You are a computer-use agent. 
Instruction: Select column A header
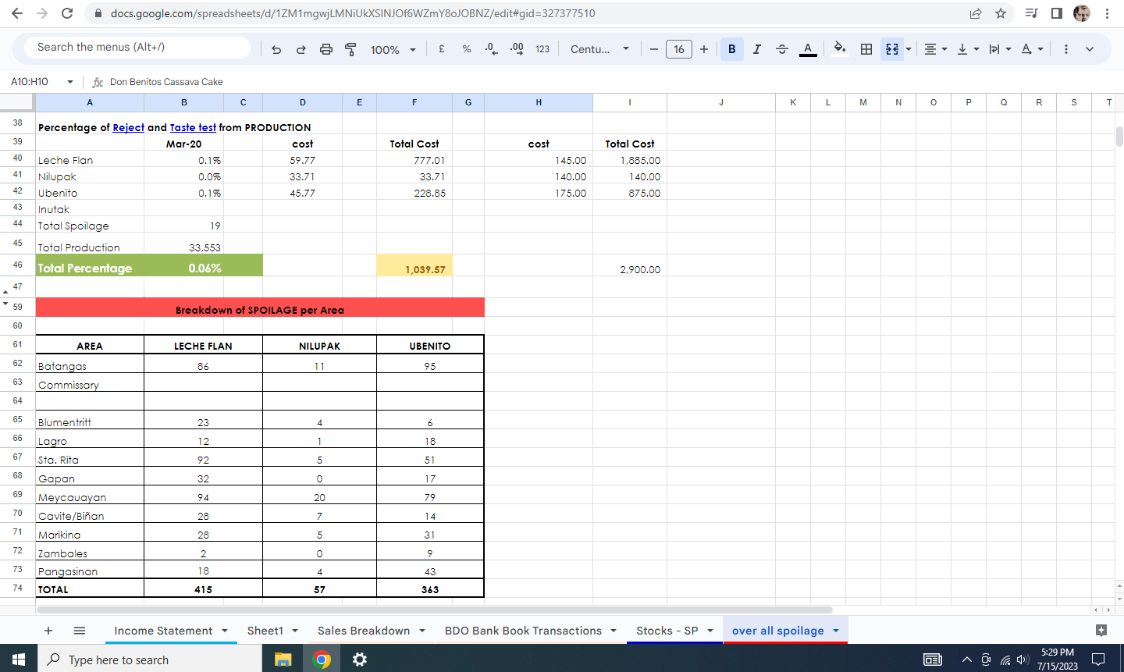coord(90,102)
